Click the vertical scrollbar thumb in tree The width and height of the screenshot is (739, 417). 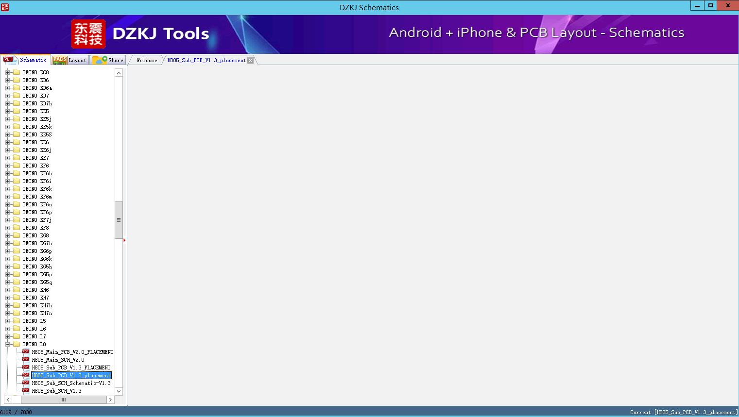coord(119,220)
